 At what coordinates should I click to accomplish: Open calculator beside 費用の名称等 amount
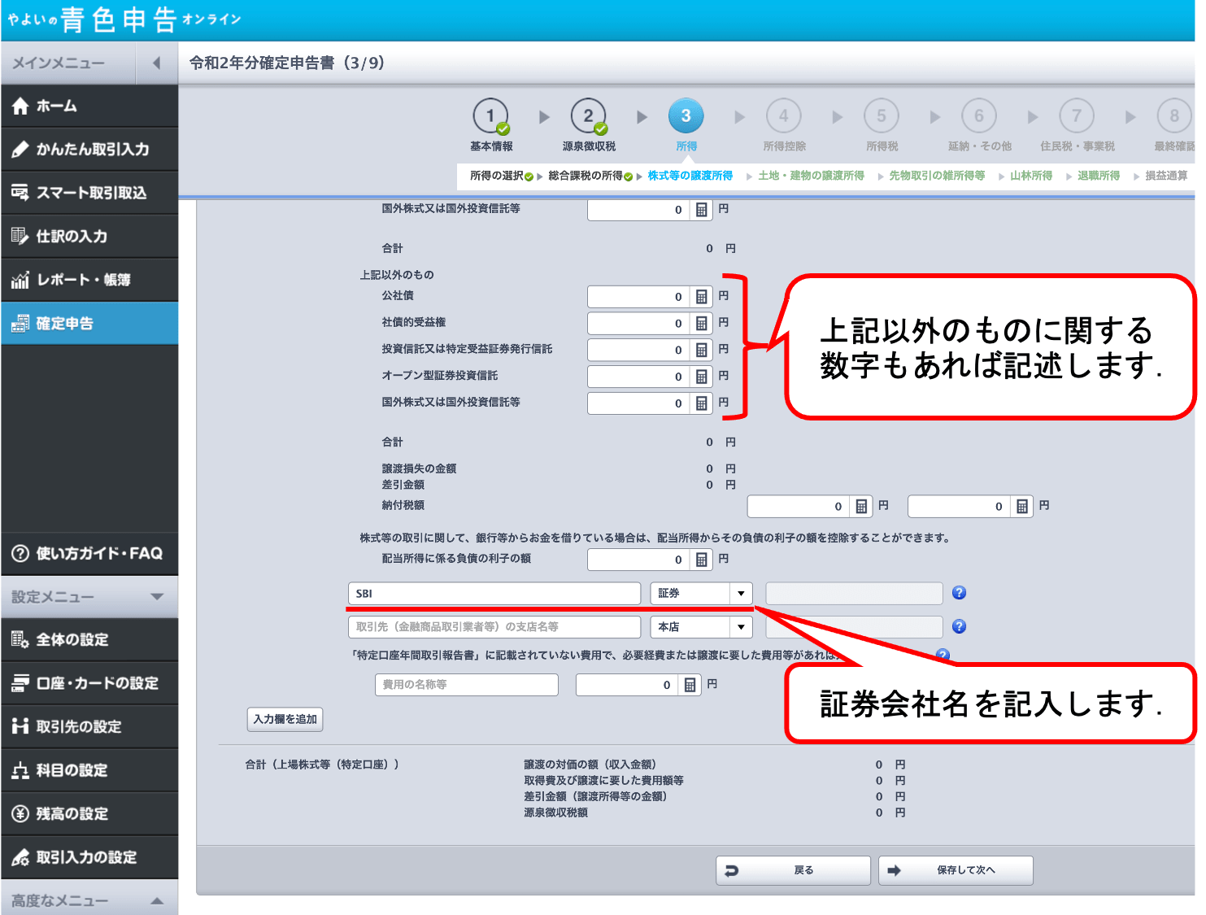click(690, 685)
